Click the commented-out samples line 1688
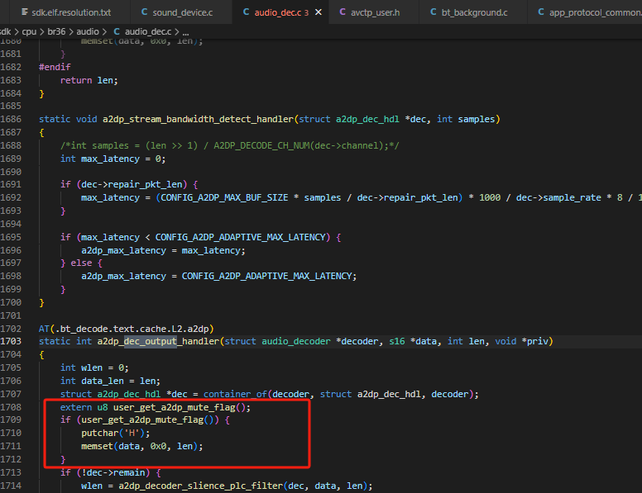 pos(230,146)
